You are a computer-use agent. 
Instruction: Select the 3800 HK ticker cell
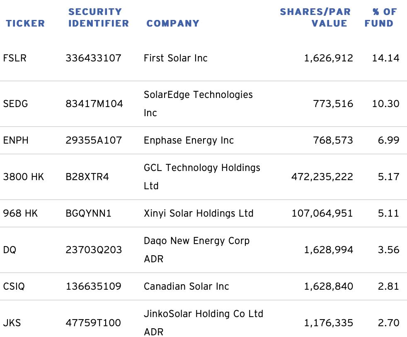23,177
